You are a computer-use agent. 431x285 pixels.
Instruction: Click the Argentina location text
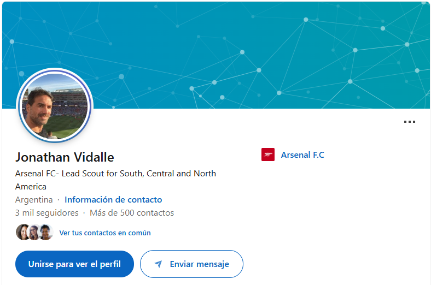coord(34,200)
